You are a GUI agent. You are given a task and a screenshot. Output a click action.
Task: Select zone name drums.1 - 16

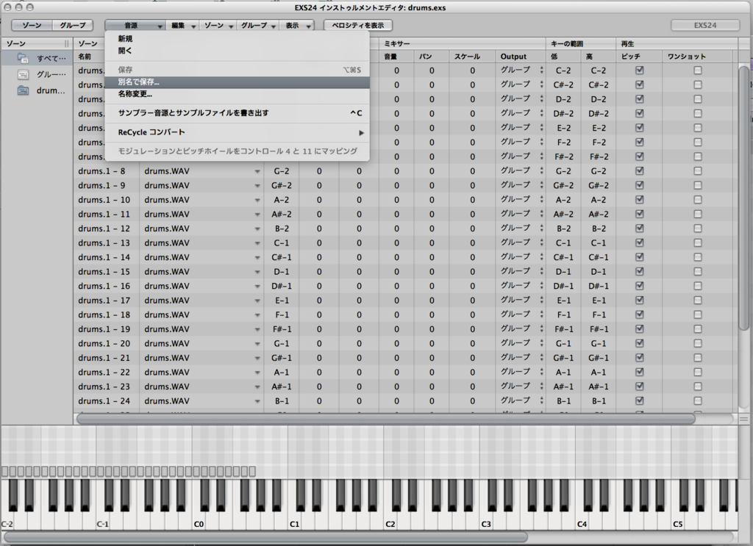pos(104,286)
